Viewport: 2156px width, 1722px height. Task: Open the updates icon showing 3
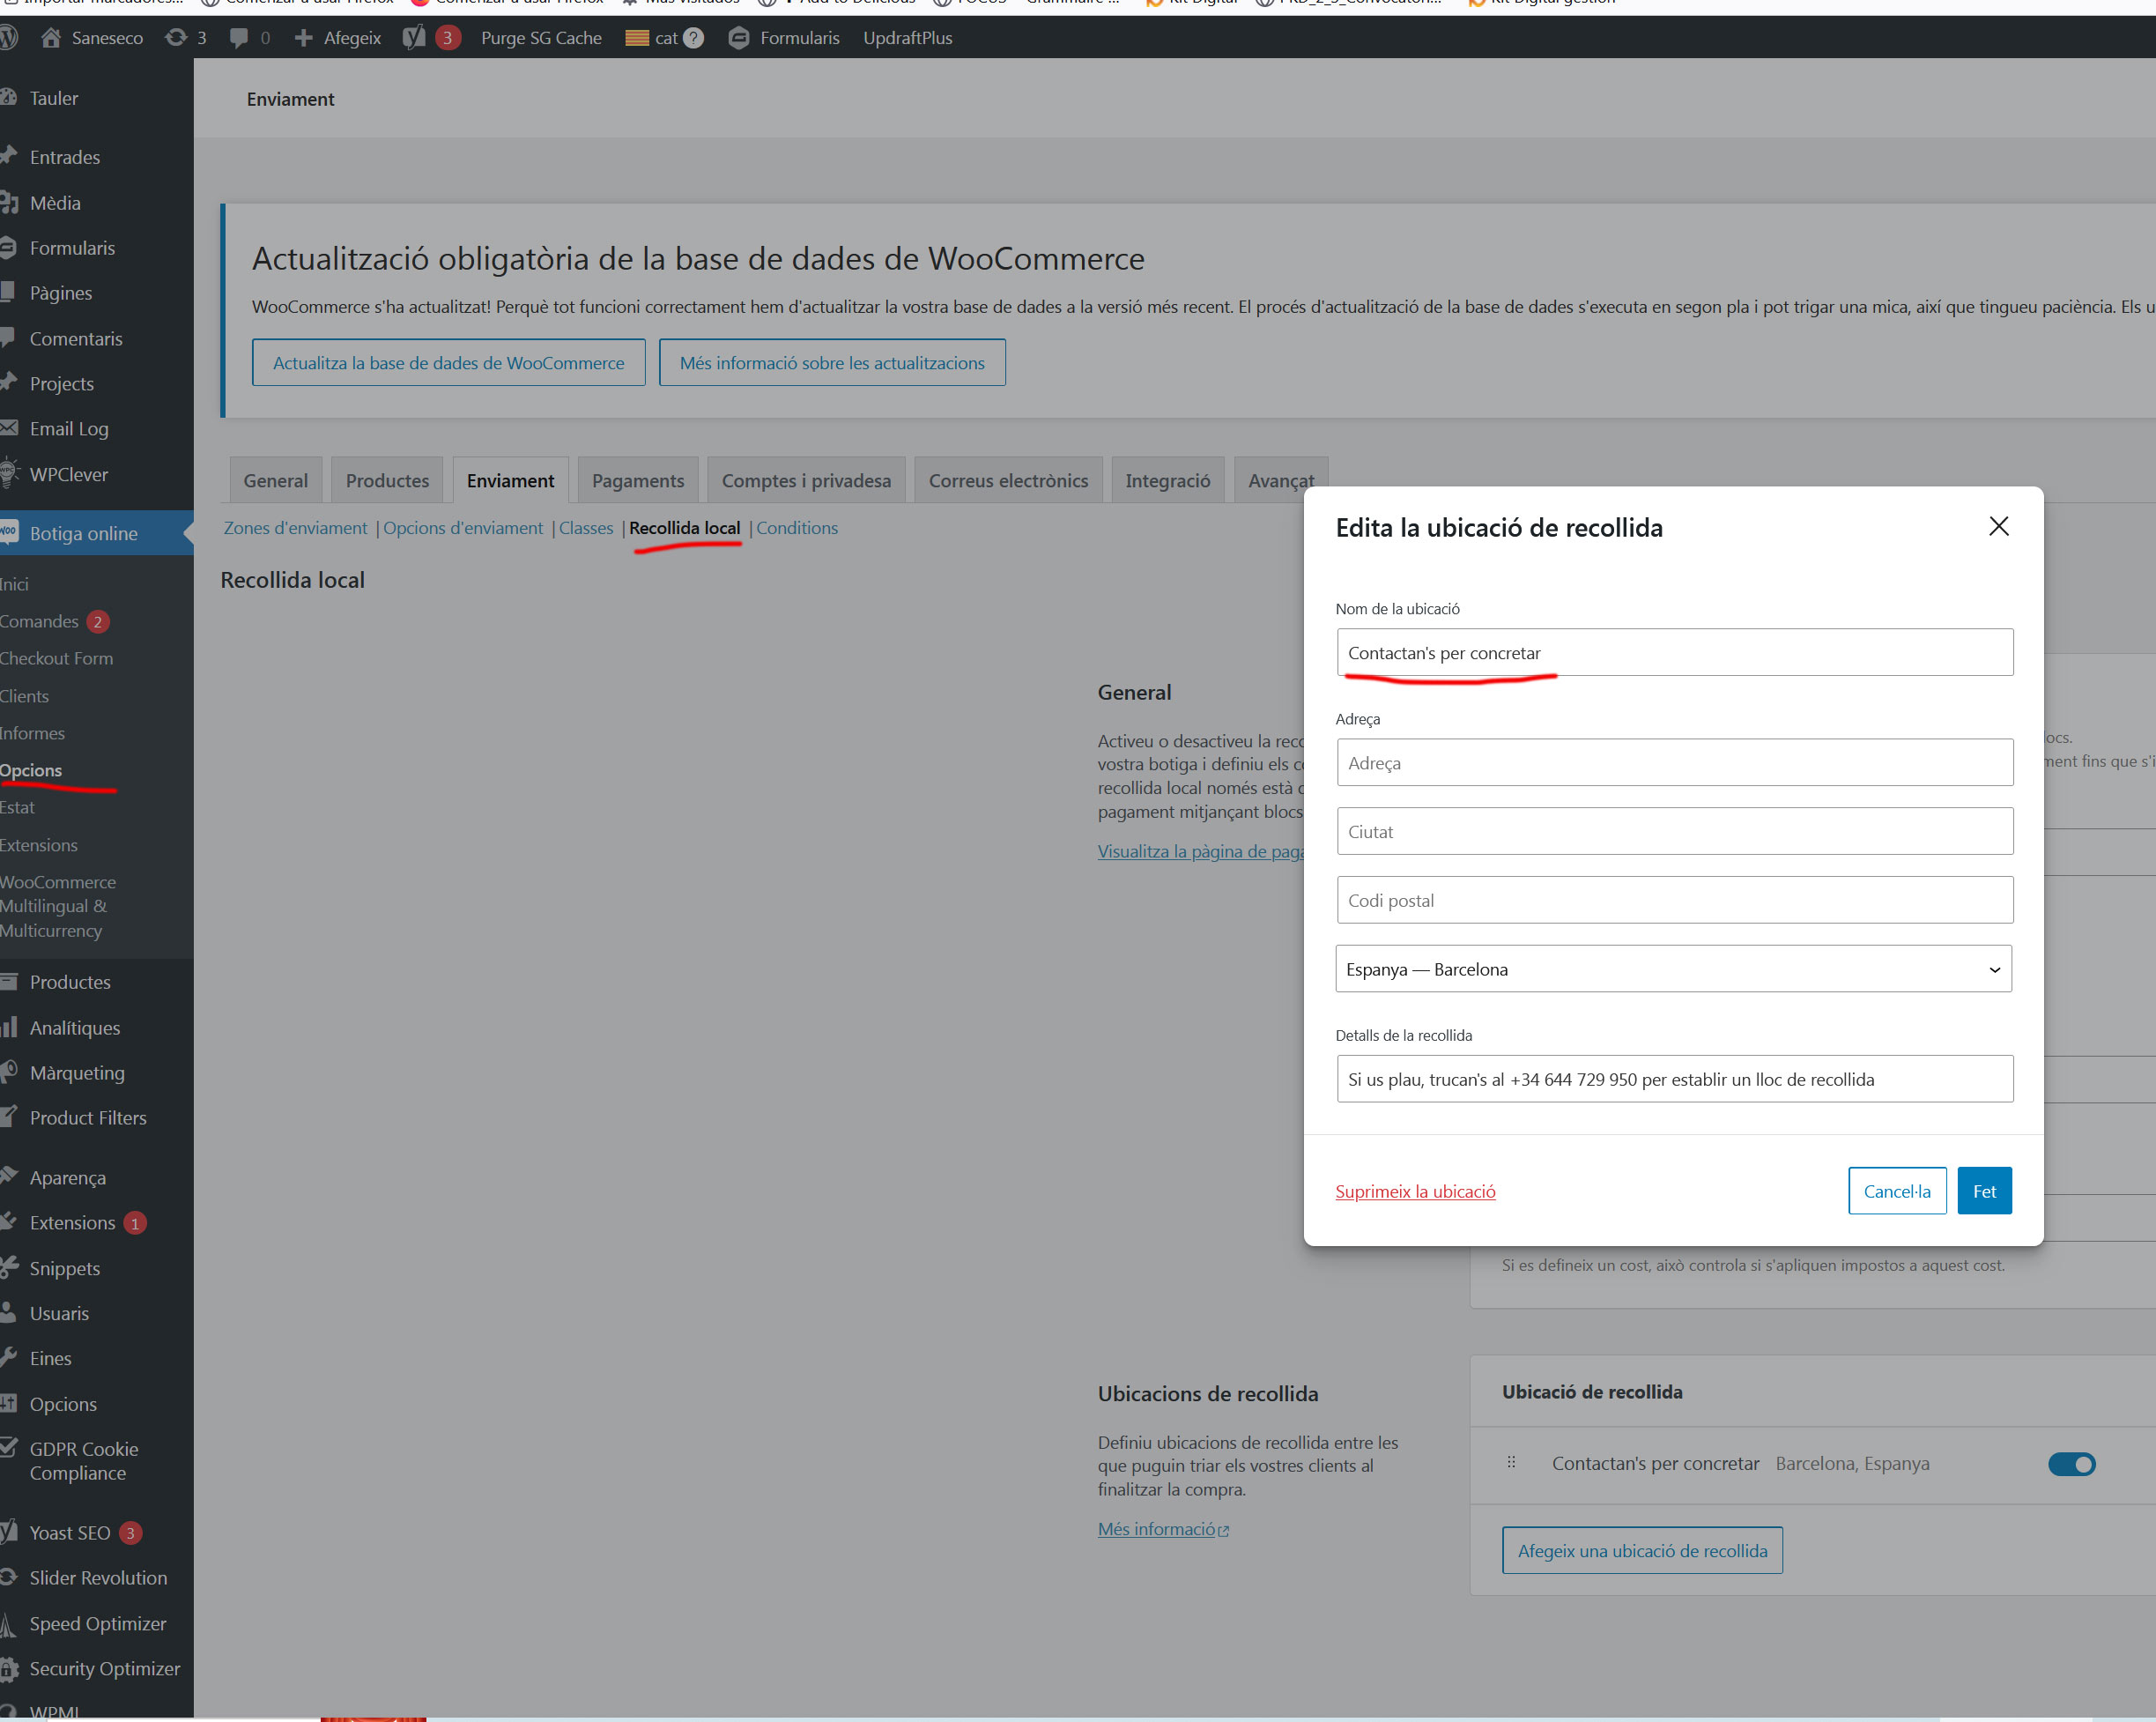point(176,38)
